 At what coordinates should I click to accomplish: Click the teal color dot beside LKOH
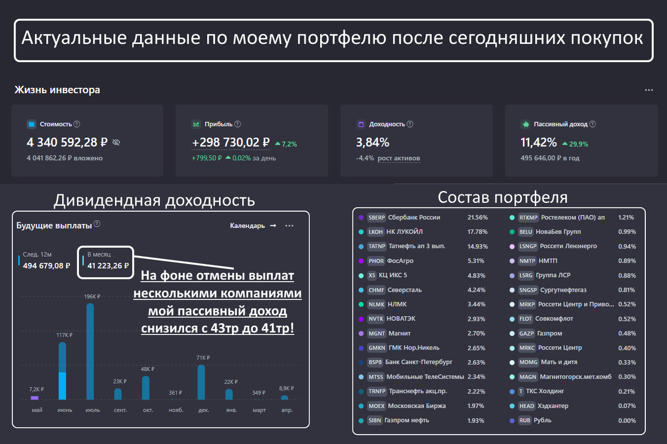361,232
